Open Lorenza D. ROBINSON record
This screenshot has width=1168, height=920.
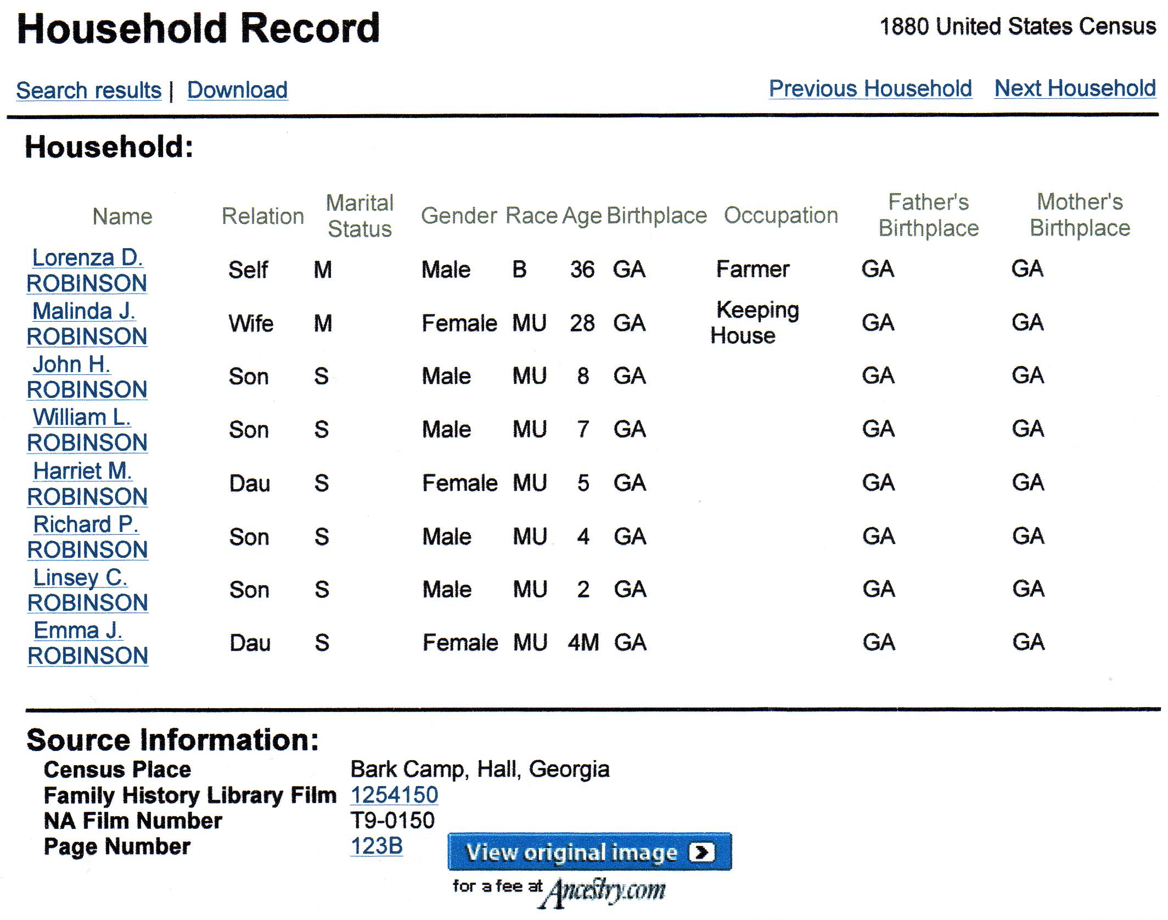(x=87, y=270)
